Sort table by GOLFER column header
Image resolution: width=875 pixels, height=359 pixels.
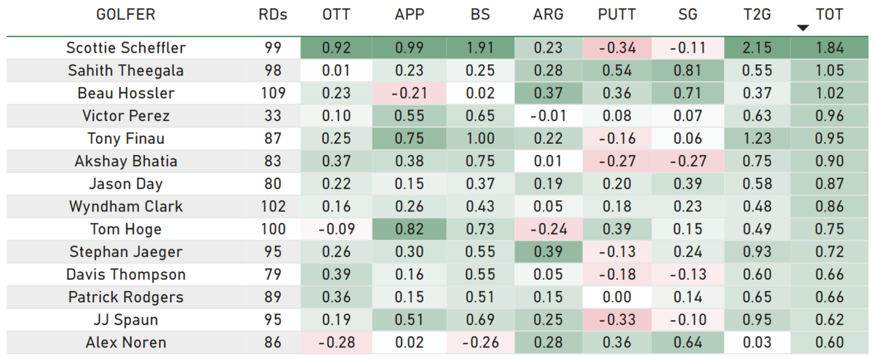click(126, 14)
